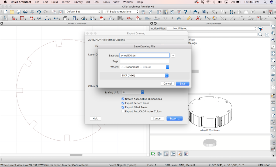Viewport: 276px width, 167px height.
Task: Open the Scaling Unit dropdown
Action: pos(133,92)
